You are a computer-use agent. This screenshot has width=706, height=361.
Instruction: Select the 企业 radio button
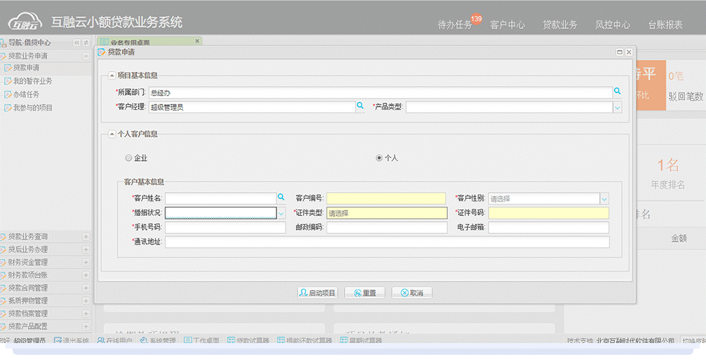pyautogui.click(x=129, y=158)
